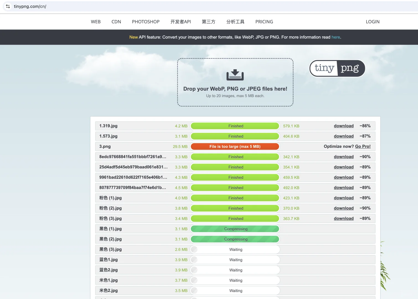Screen dimensions: 418x299
Task: Click the Waiting bar for 黑色 (3).jpg
Action: click(x=235, y=249)
